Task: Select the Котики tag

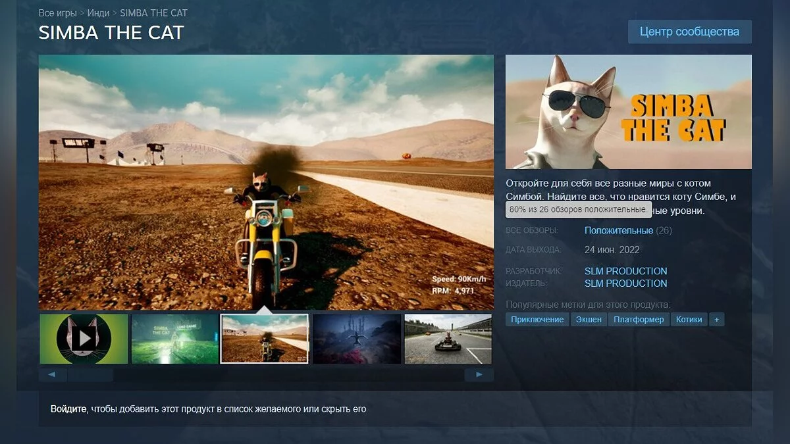Action: (x=689, y=320)
